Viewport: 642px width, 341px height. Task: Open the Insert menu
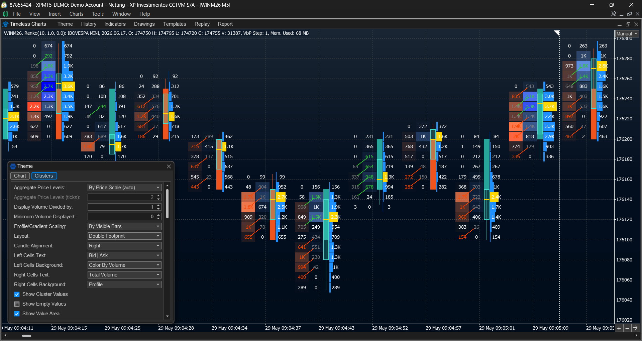pos(55,14)
